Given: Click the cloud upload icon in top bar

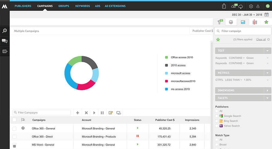Looking at the screenshot, I should click(x=233, y=6).
